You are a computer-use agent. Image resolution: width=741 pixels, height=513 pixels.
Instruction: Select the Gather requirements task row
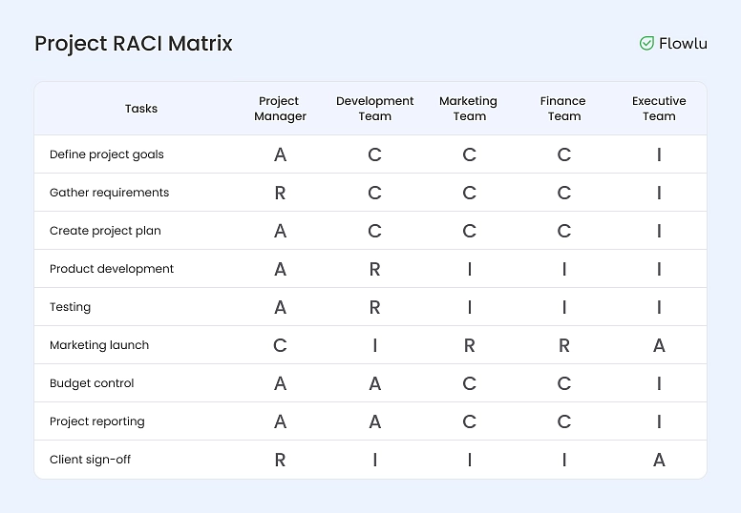[109, 193]
